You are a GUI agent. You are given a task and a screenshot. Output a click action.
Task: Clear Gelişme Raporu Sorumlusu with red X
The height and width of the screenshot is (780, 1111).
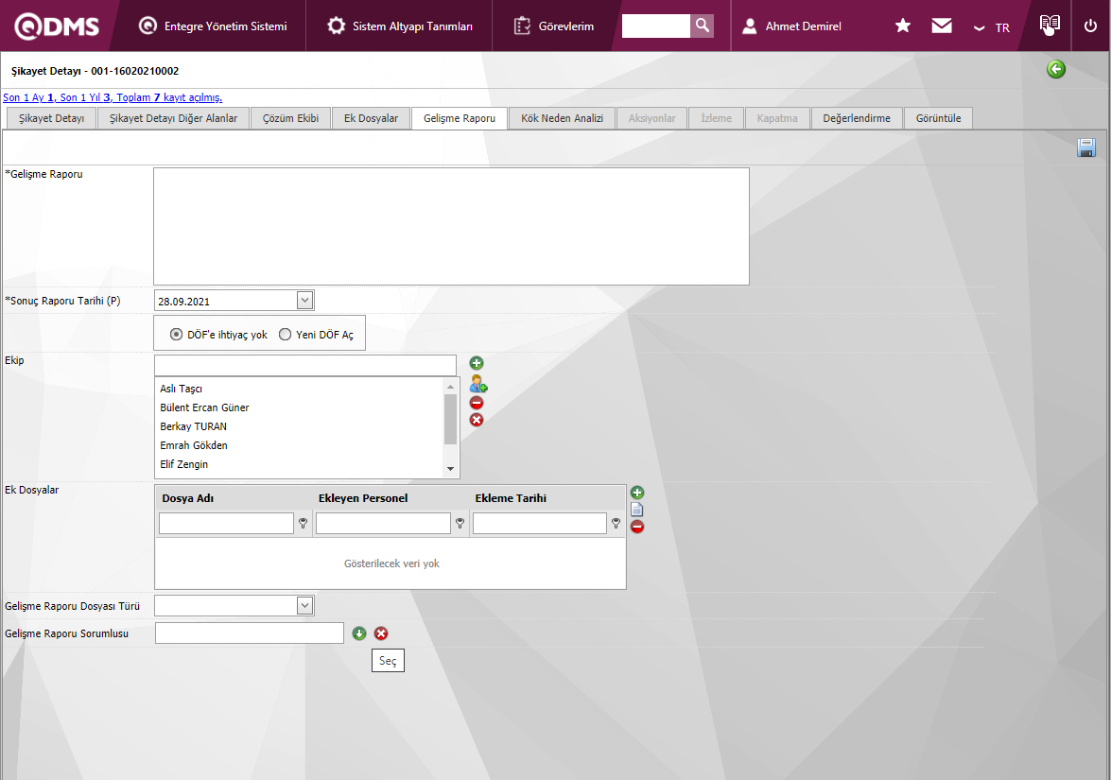coord(381,633)
